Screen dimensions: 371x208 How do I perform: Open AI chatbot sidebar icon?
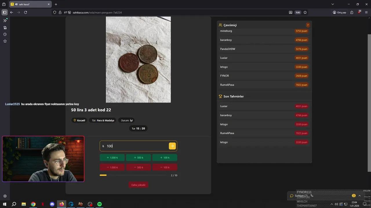coord(5,21)
